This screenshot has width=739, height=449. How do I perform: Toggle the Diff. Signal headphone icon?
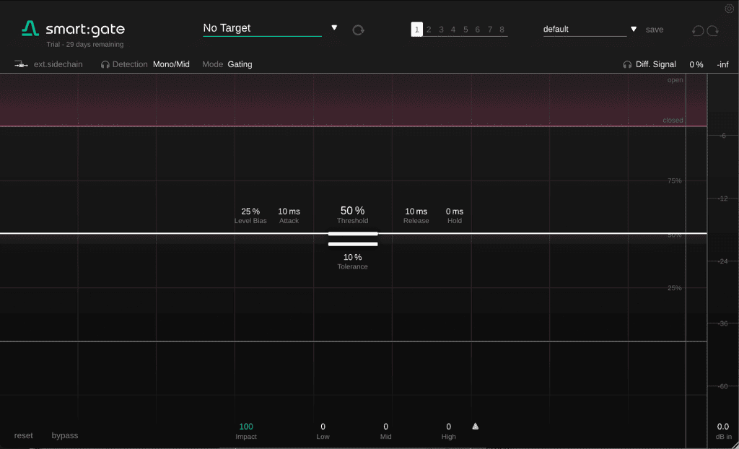(x=627, y=64)
